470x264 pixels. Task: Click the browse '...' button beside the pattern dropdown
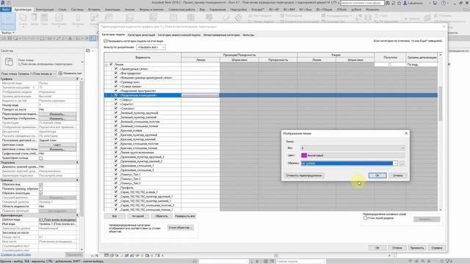tap(402, 163)
